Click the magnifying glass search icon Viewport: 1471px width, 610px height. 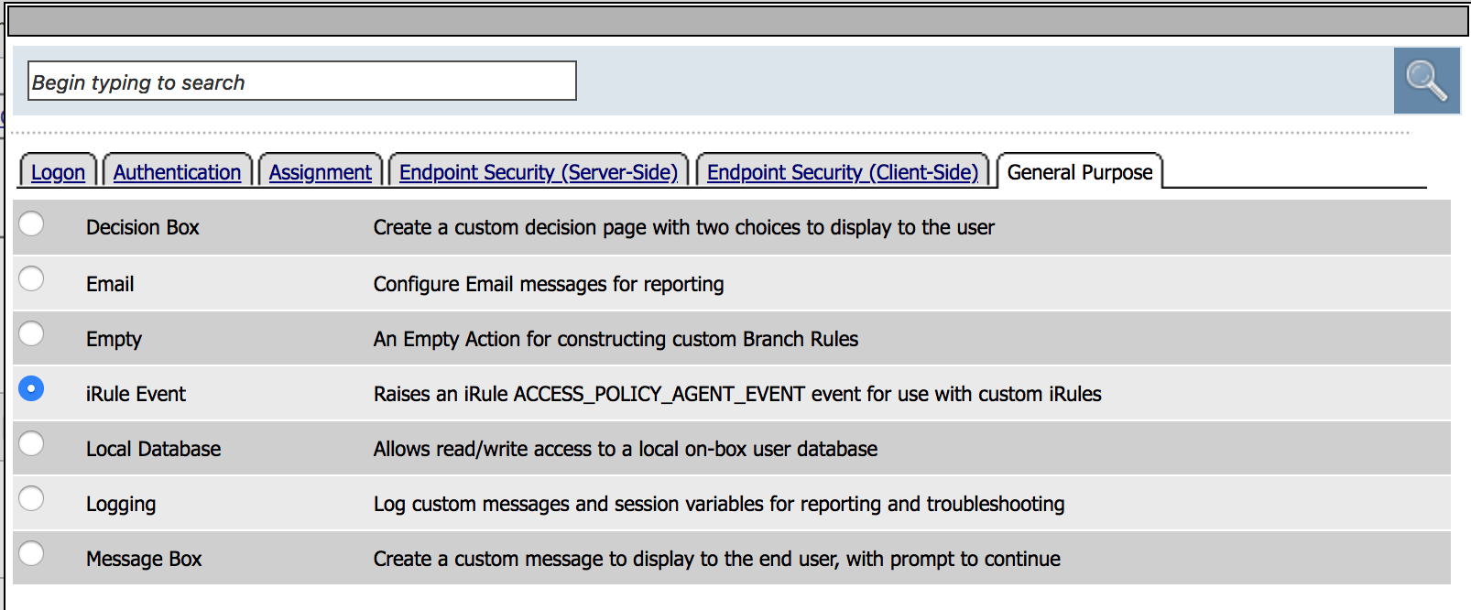click(x=1426, y=81)
